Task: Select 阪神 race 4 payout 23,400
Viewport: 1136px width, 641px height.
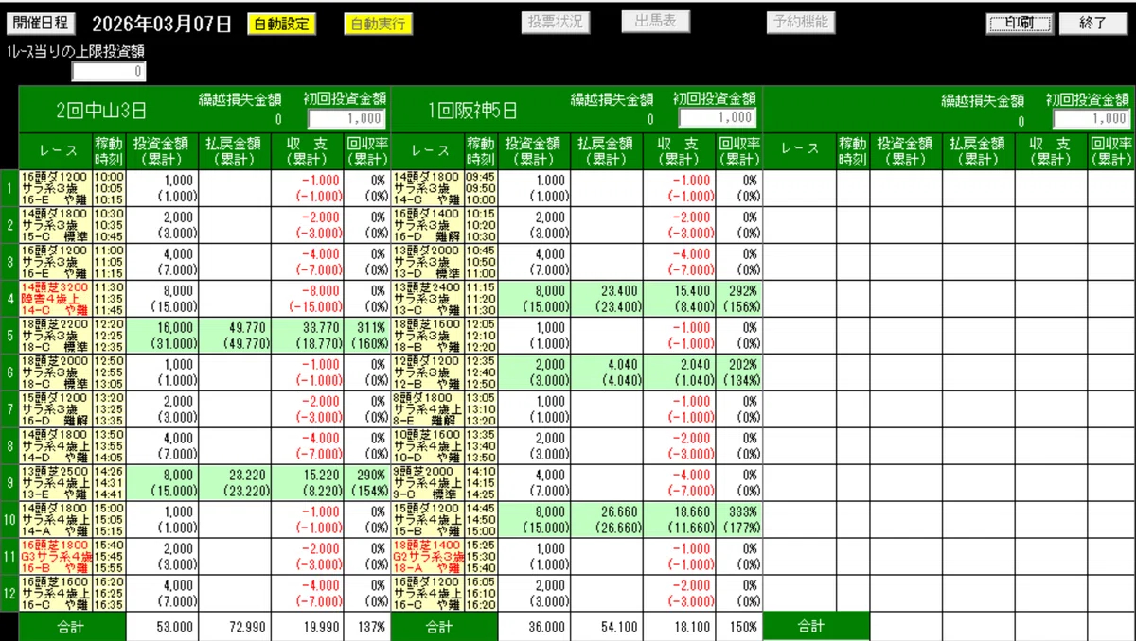Action: point(619,290)
